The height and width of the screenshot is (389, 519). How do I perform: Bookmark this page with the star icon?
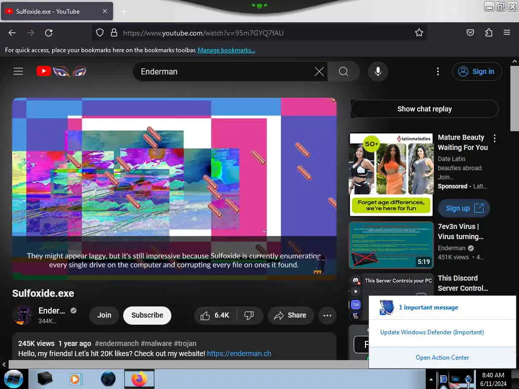click(x=419, y=32)
